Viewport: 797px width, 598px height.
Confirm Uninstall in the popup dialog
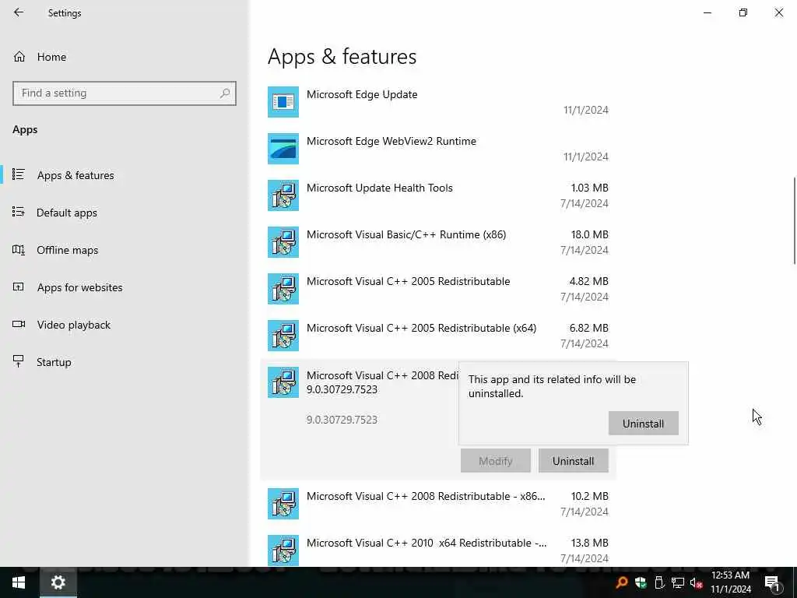[644, 424]
